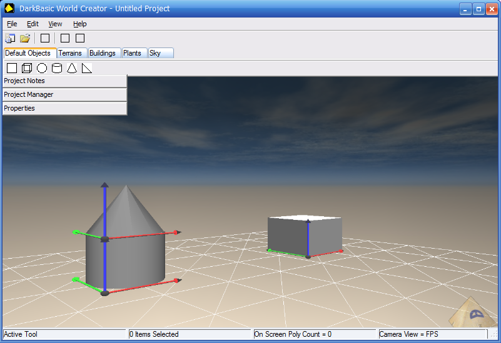Open the Edit menu
The width and height of the screenshot is (501, 343).
point(33,24)
